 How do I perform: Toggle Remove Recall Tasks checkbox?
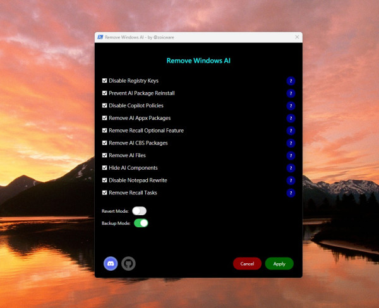(104, 192)
